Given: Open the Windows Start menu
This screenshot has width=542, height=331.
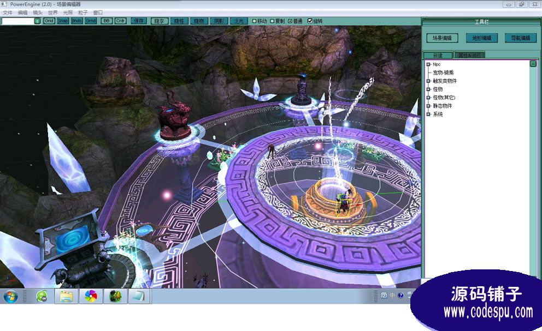Looking at the screenshot, I should pyautogui.click(x=10, y=296).
